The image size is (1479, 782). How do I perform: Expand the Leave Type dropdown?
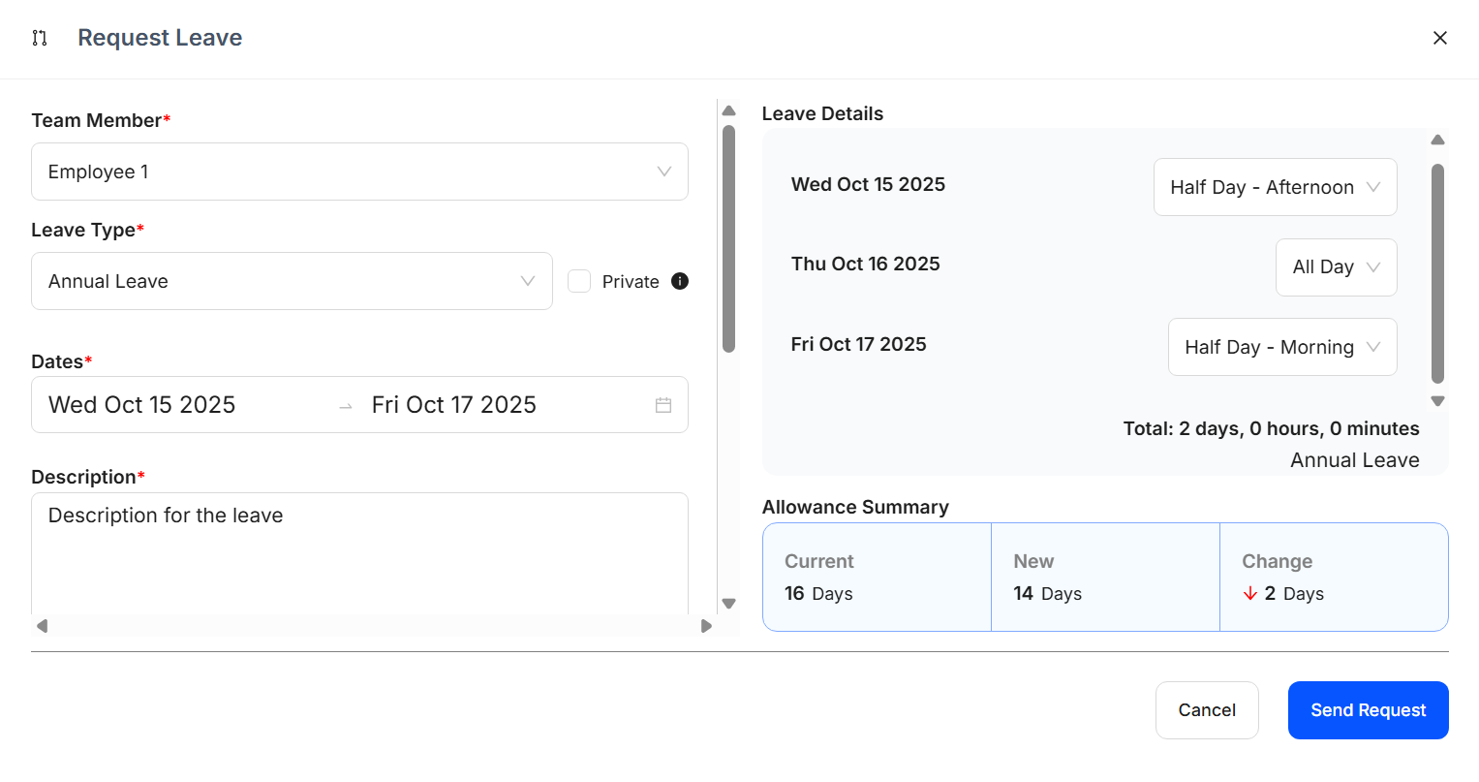point(292,281)
